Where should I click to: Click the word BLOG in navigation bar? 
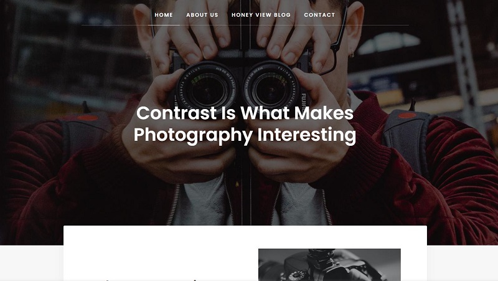[x=282, y=15]
